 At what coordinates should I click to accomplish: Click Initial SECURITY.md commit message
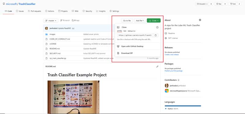click(94, 54)
